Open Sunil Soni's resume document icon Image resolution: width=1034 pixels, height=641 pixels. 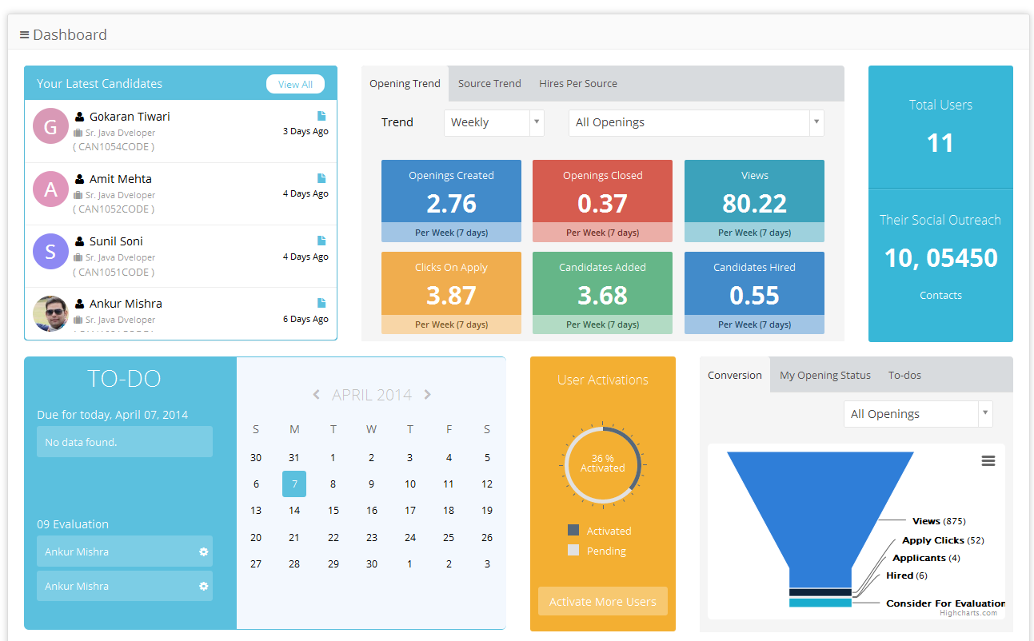[x=321, y=241]
